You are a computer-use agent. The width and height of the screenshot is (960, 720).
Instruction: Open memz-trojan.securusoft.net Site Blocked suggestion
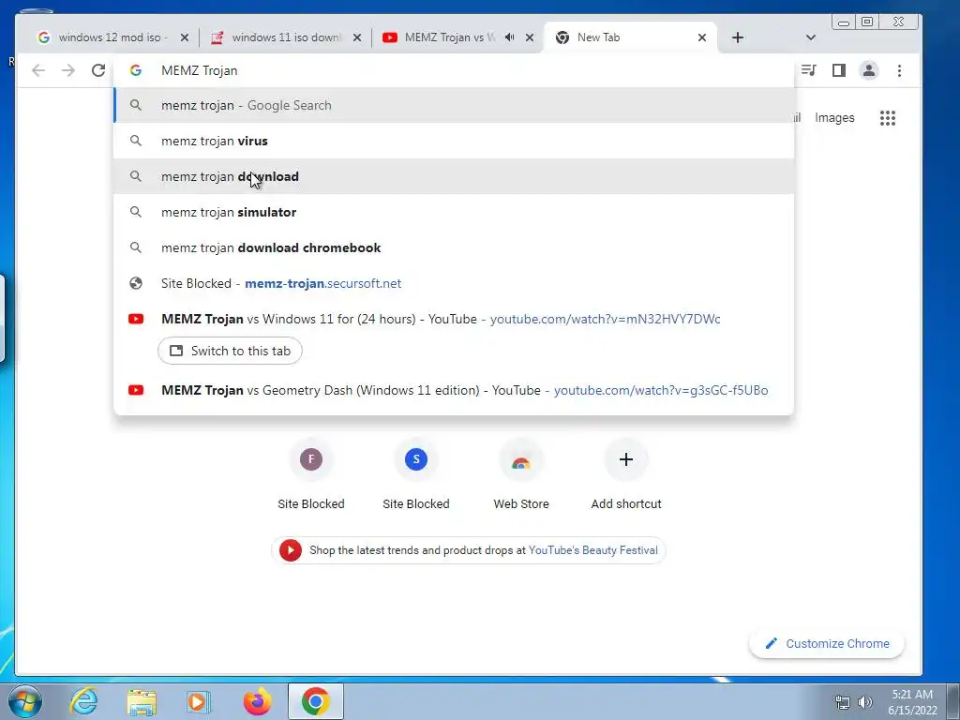click(x=454, y=283)
